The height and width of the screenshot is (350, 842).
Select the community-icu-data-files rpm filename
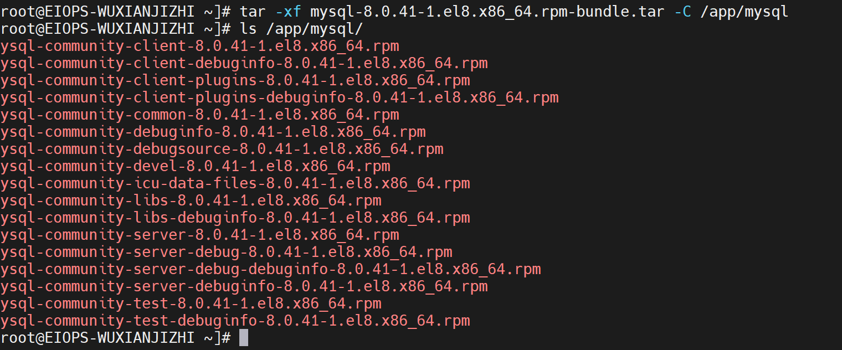[x=235, y=183]
